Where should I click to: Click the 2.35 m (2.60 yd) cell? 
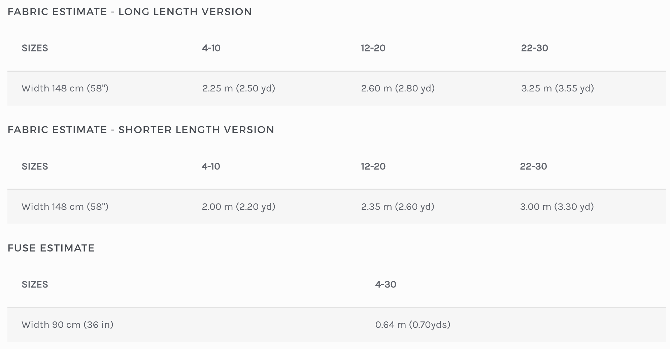coord(398,206)
